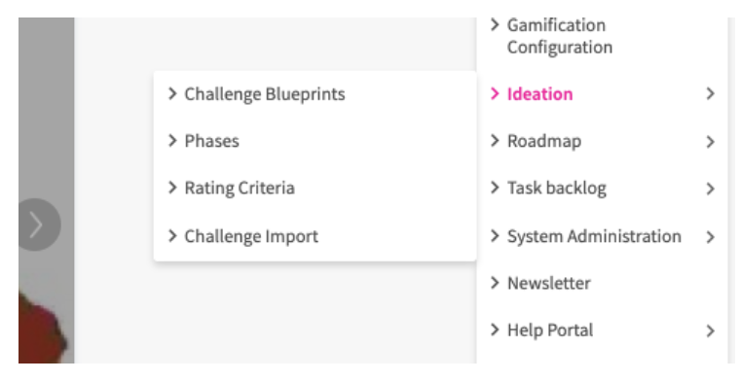Click the pink chevron beside Ideation
Screen dimensions: 740x381
point(495,93)
